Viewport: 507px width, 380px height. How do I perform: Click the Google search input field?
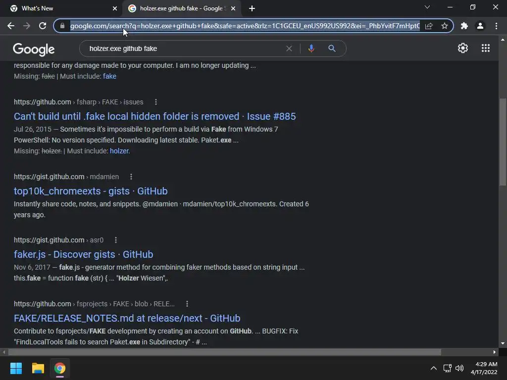[184, 48]
